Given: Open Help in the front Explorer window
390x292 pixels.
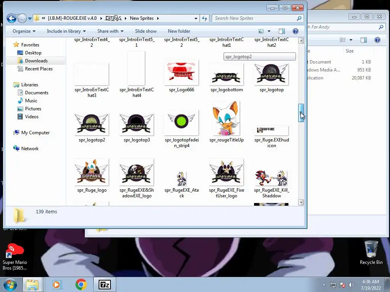Looking at the screenshot, I should click(x=296, y=31).
